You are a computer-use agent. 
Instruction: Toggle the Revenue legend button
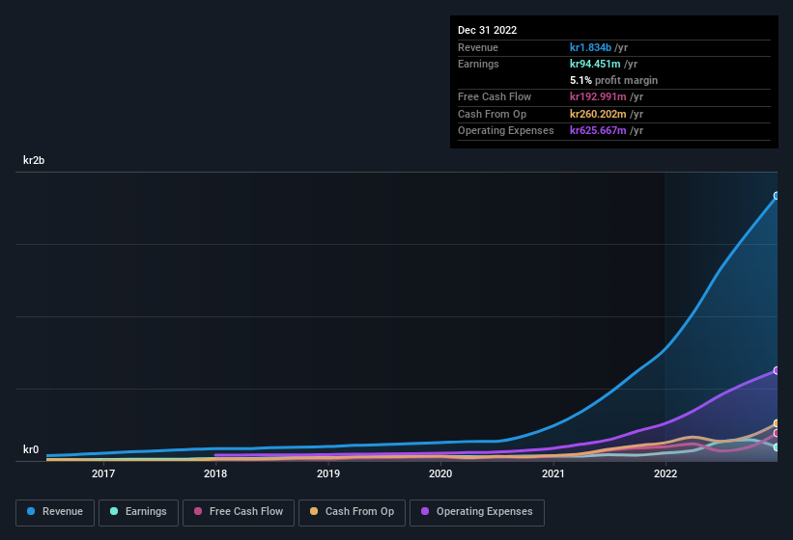pyautogui.click(x=55, y=513)
